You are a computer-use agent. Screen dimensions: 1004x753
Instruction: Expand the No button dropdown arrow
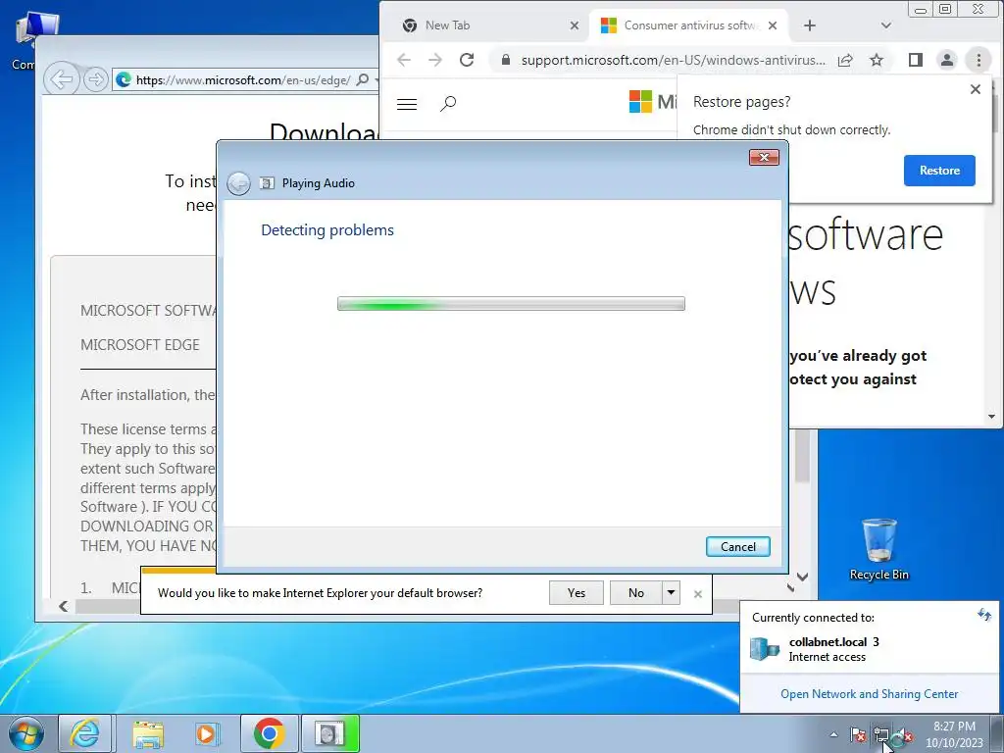[x=671, y=593]
